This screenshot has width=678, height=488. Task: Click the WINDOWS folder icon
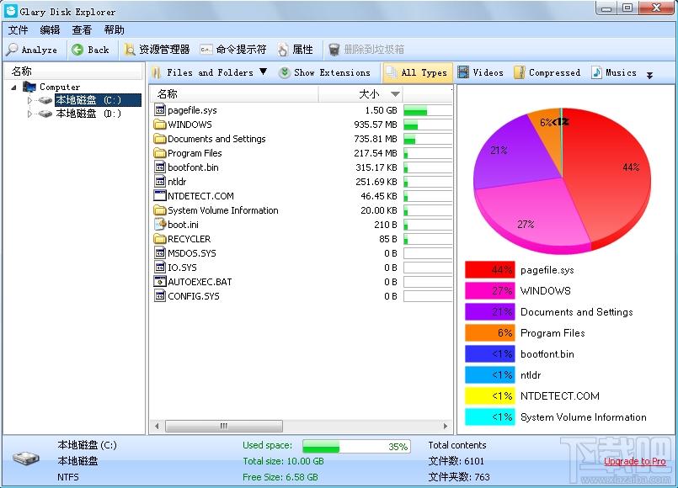[x=160, y=125]
